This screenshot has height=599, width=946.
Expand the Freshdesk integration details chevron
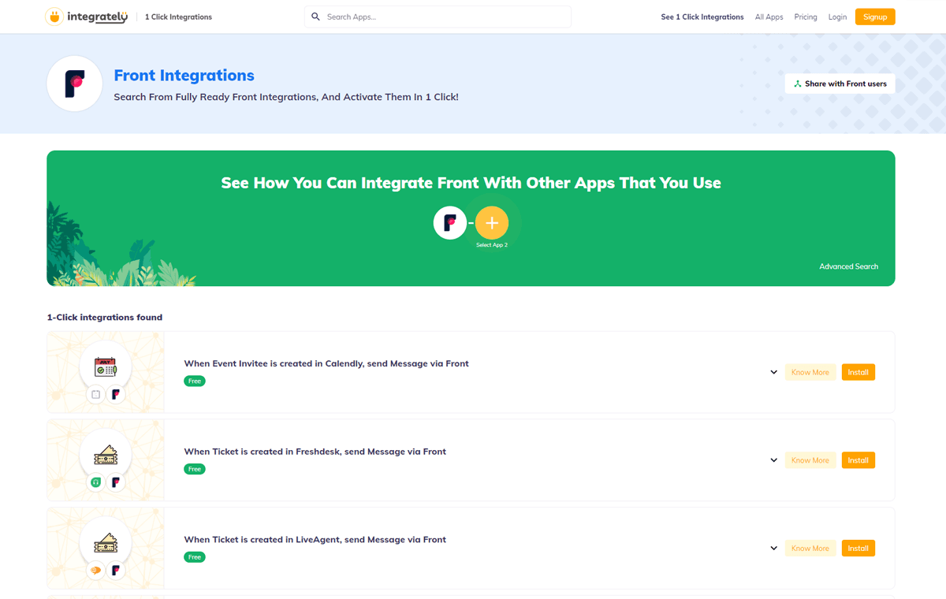pos(774,460)
